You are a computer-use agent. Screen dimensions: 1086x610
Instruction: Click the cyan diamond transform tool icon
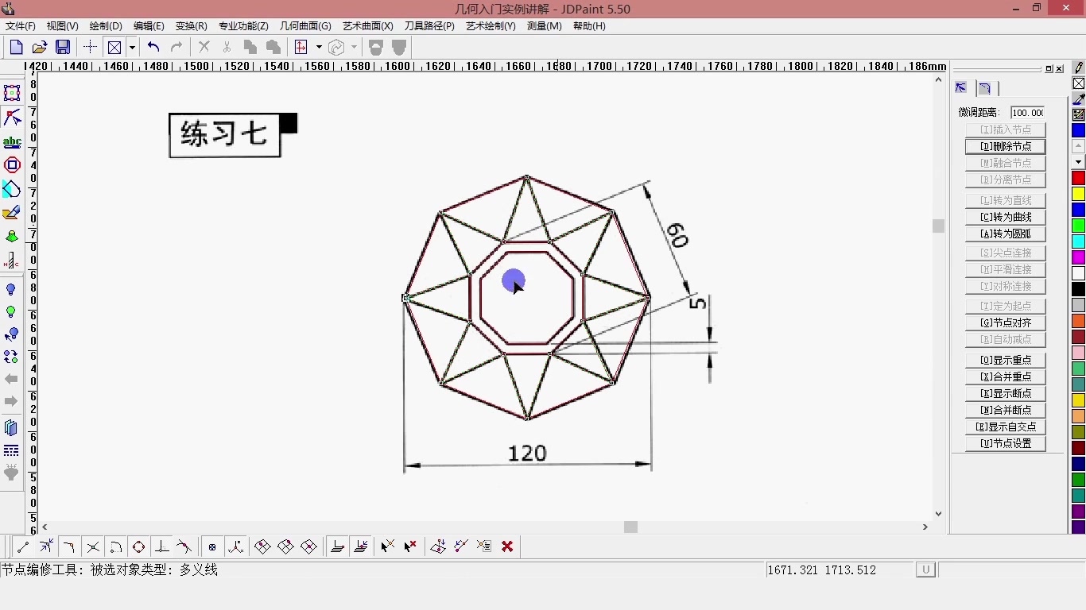pos(12,189)
